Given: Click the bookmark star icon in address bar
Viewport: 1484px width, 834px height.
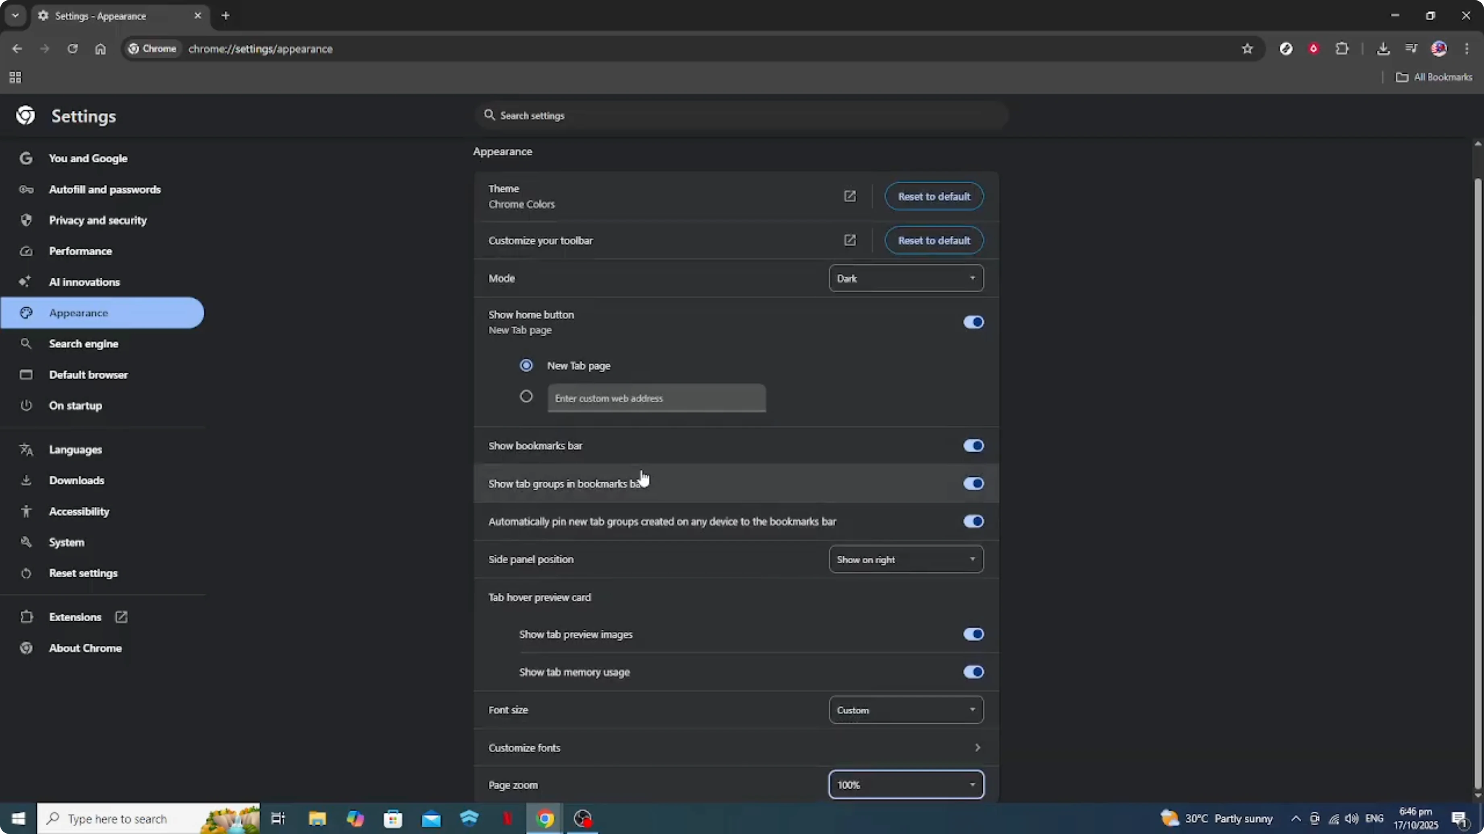Looking at the screenshot, I should click(x=1247, y=49).
